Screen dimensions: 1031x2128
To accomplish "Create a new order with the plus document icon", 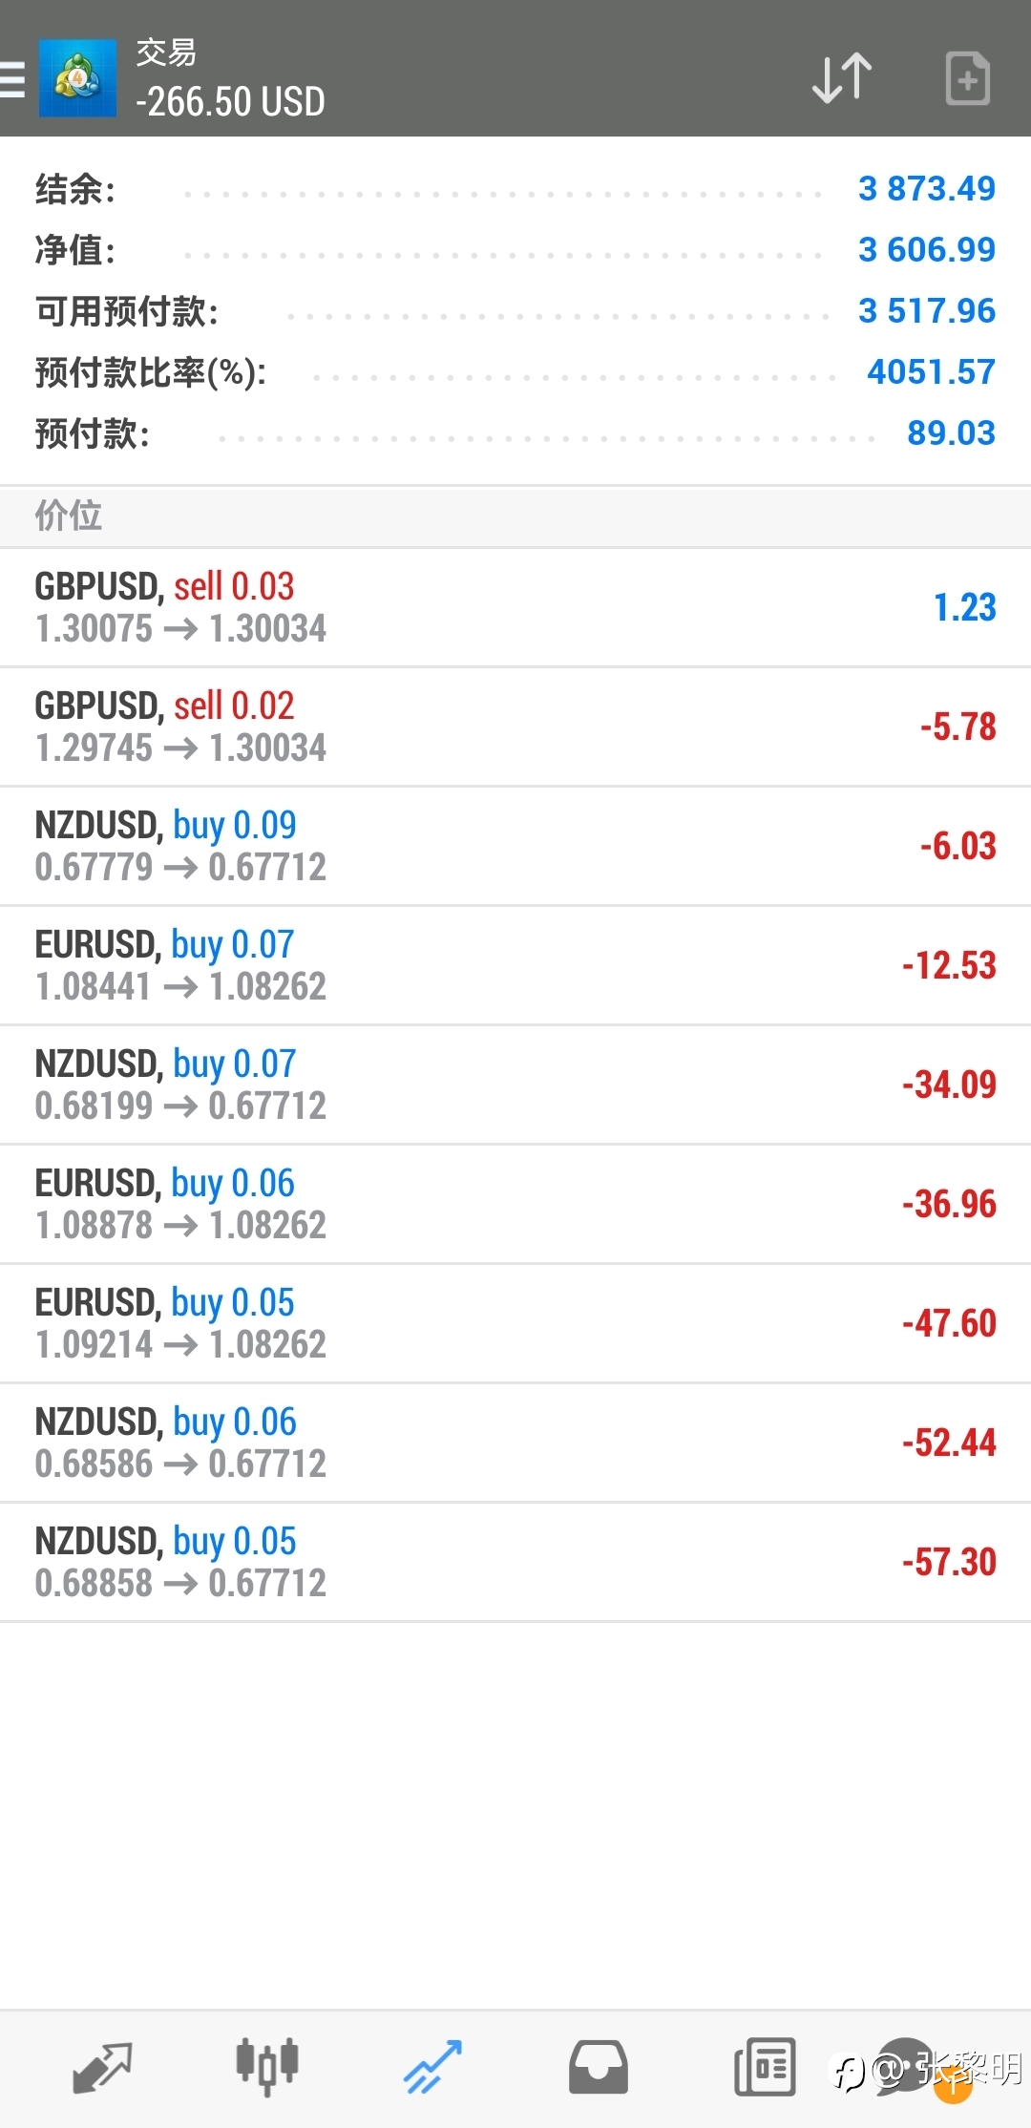I will point(967,78).
